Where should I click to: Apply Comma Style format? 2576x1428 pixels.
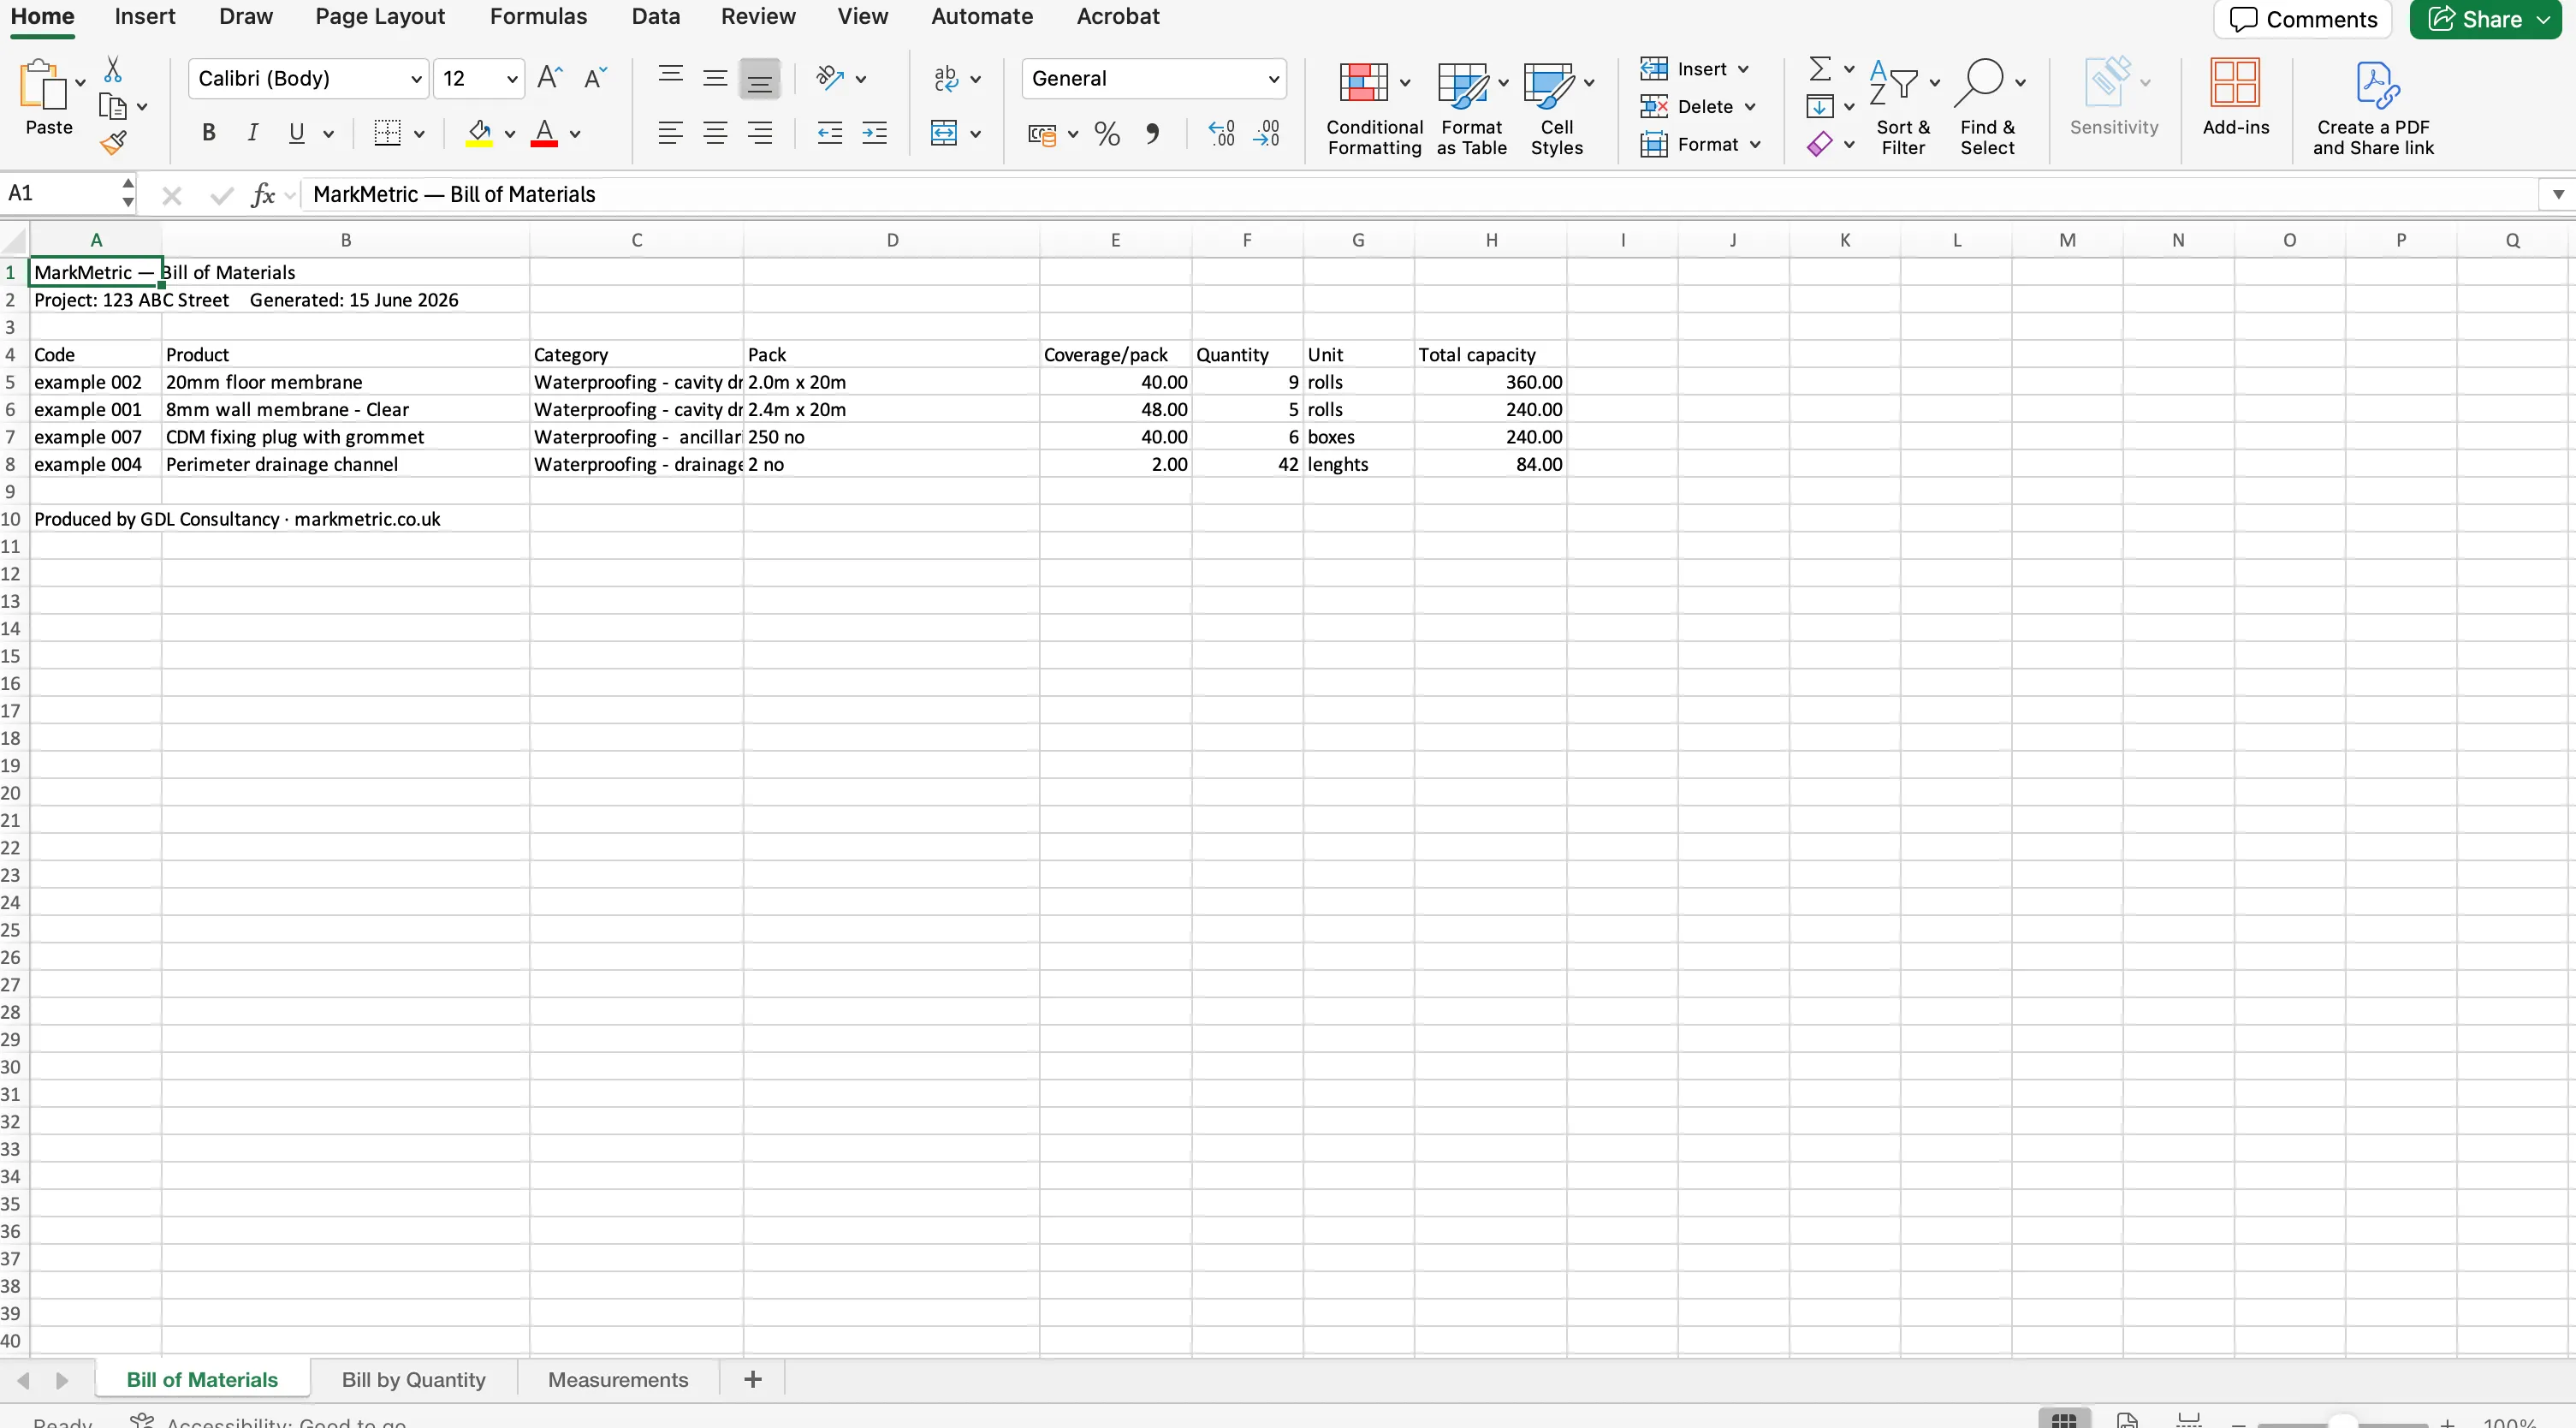[1153, 133]
